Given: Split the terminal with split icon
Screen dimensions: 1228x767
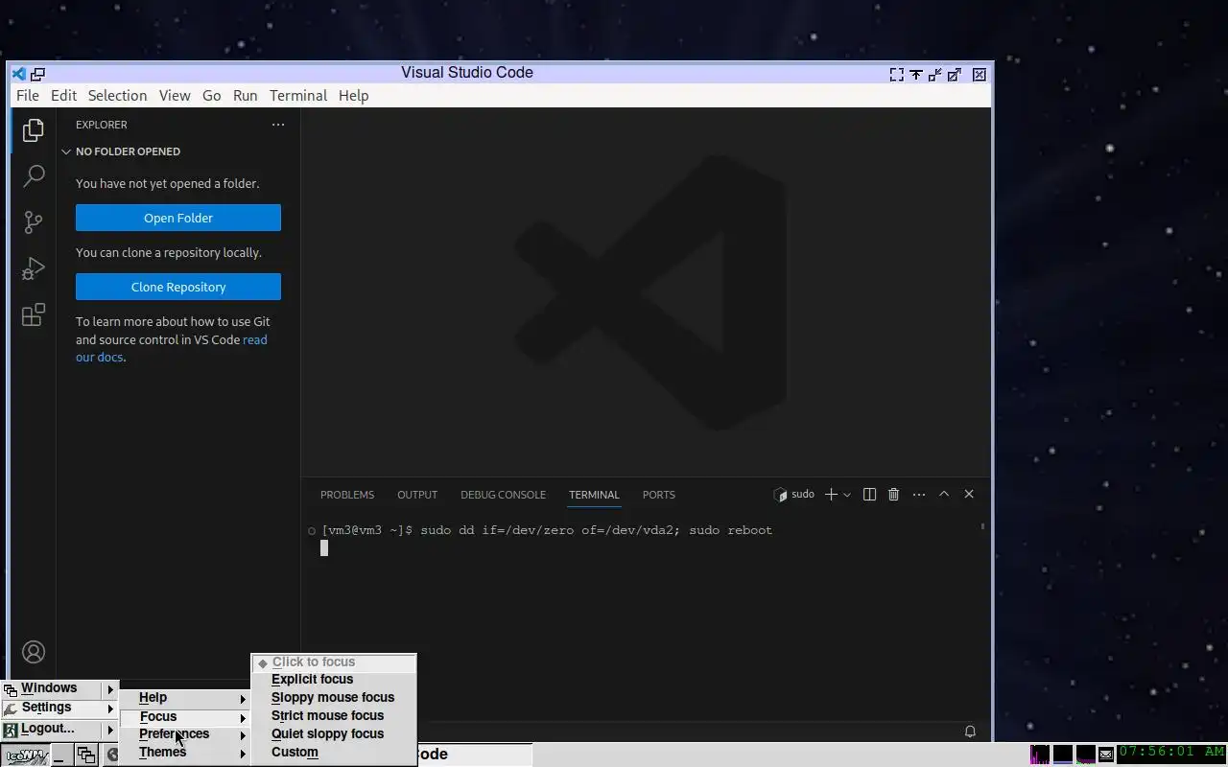Looking at the screenshot, I should [869, 495].
